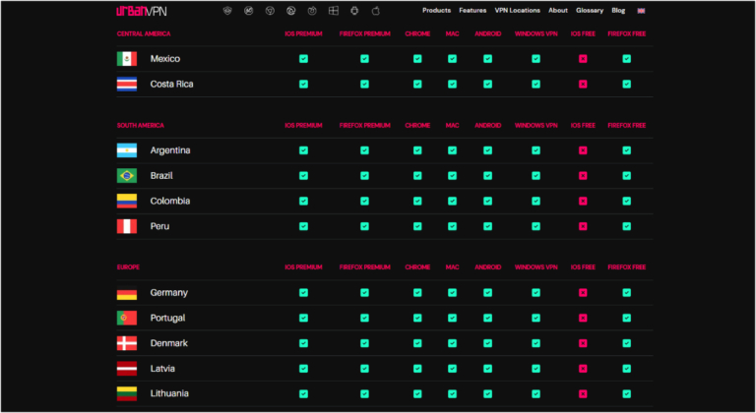Click Argentina's iOS Free red X mark
The image size is (756, 413).
click(583, 150)
